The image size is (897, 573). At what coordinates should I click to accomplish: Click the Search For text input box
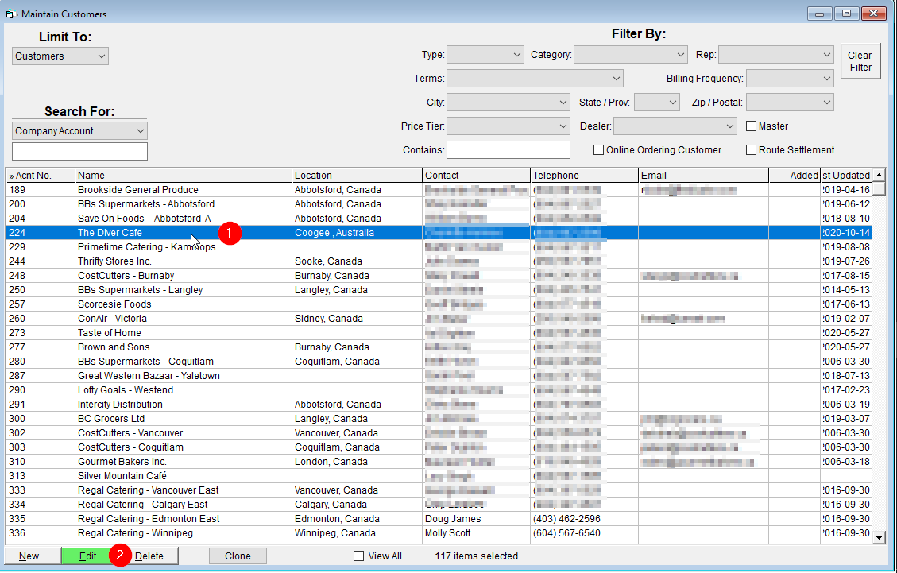[x=79, y=151]
